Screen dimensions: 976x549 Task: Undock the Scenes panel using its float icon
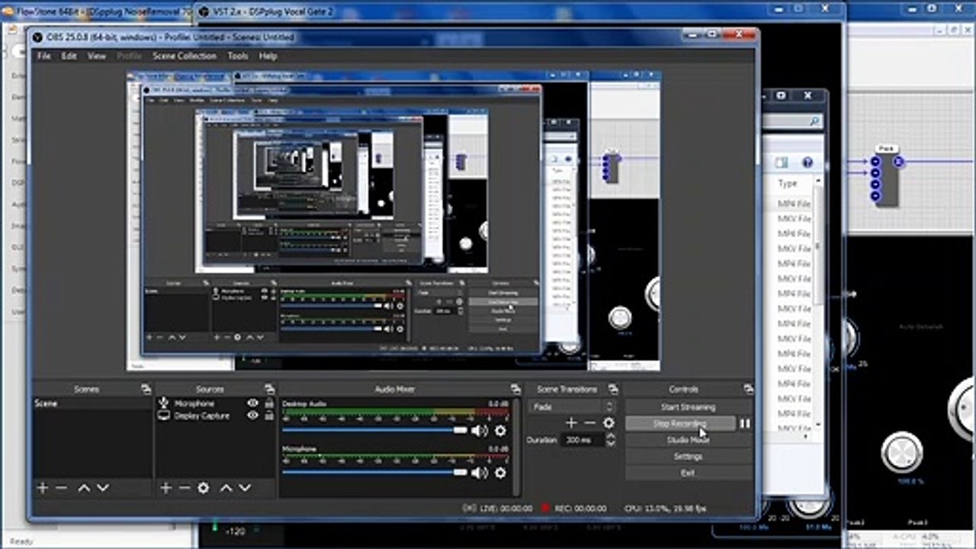146,389
